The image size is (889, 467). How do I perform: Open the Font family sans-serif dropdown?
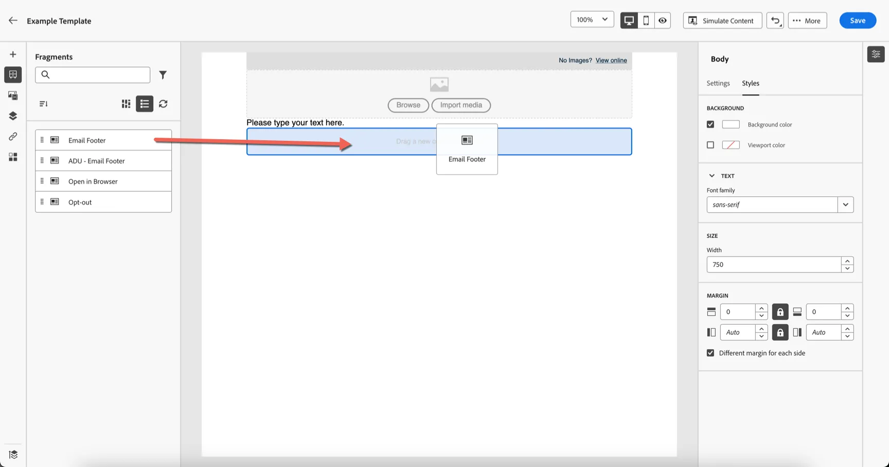pyautogui.click(x=846, y=204)
